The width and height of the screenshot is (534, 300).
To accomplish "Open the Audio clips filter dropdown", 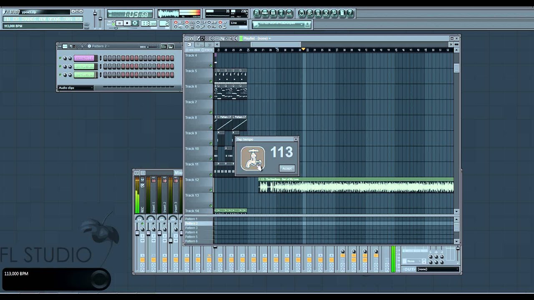I will (76, 88).
